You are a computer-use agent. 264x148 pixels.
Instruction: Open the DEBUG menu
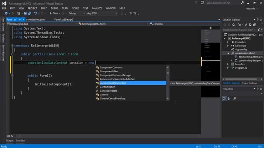click(54, 8)
